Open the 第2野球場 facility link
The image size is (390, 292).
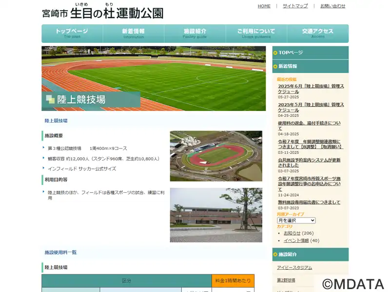point(286,280)
